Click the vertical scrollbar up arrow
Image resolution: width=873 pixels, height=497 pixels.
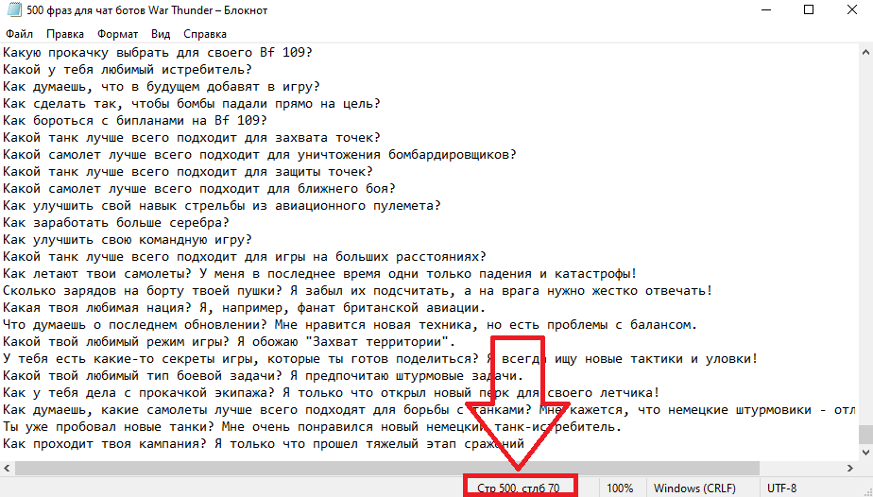pos(865,52)
